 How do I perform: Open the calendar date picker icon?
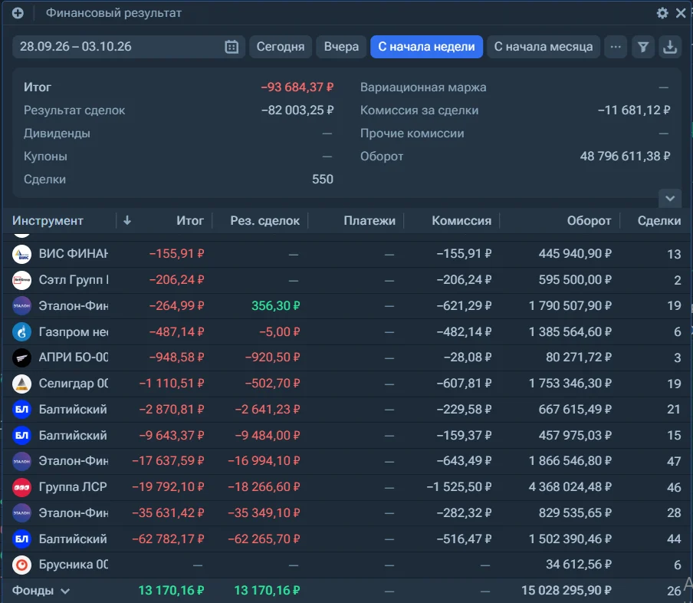point(232,47)
